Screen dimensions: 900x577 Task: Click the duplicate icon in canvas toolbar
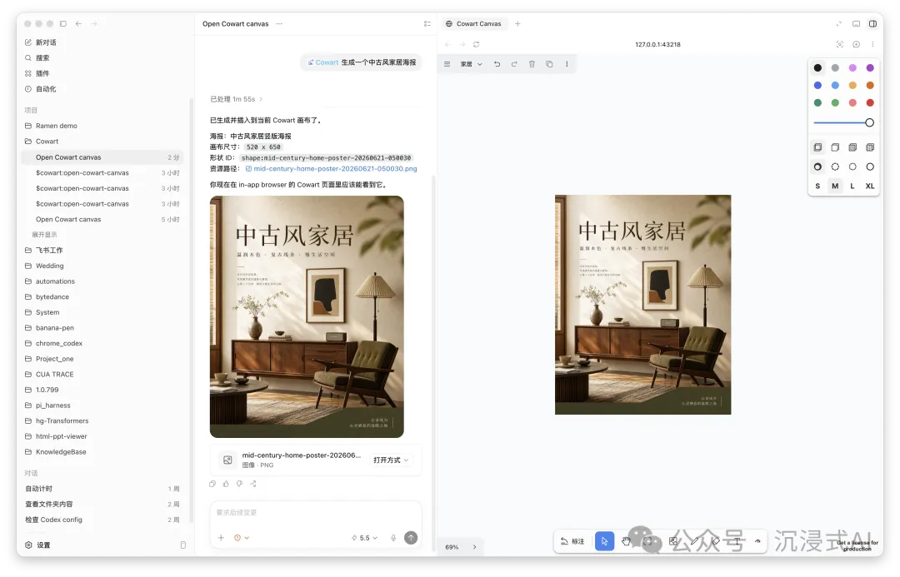tap(549, 64)
